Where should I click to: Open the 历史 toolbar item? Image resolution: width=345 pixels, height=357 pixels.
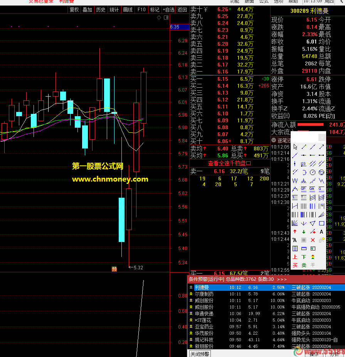point(101,10)
